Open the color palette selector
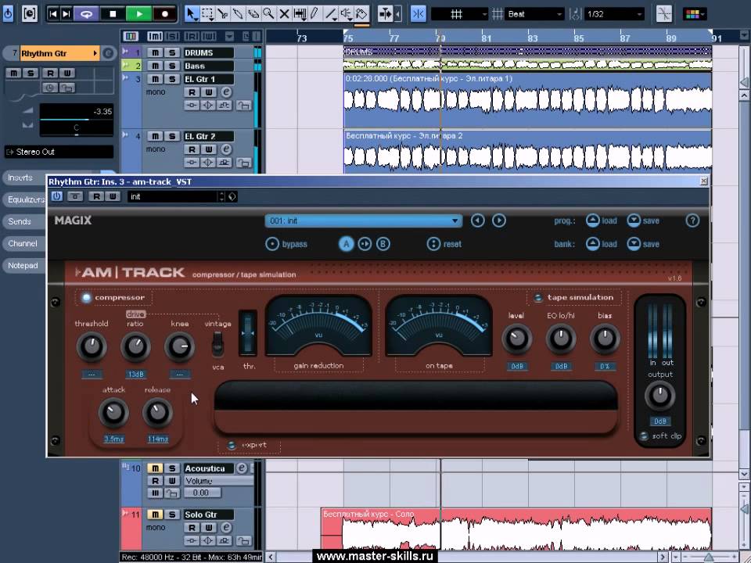 click(x=695, y=14)
